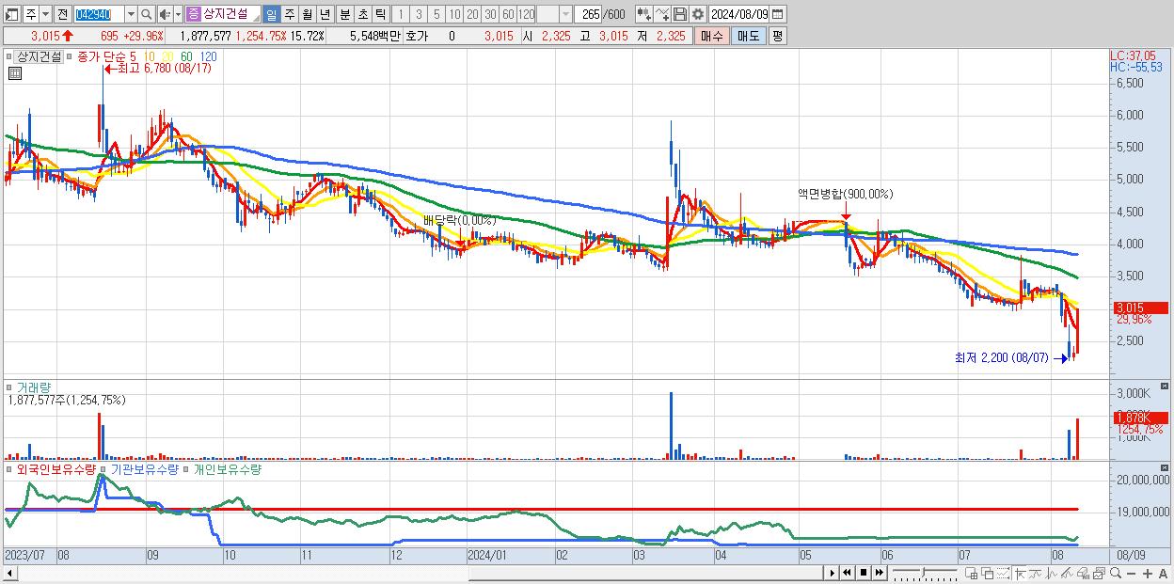Click the 평 button
1174x584 pixels.
coord(777,36)
